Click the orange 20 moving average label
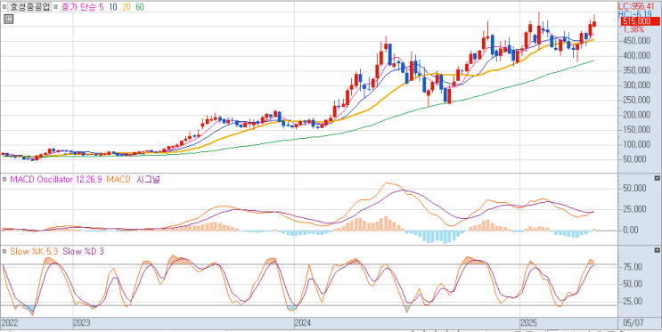Viewport: 662px width, 332px height. point(127,7)
